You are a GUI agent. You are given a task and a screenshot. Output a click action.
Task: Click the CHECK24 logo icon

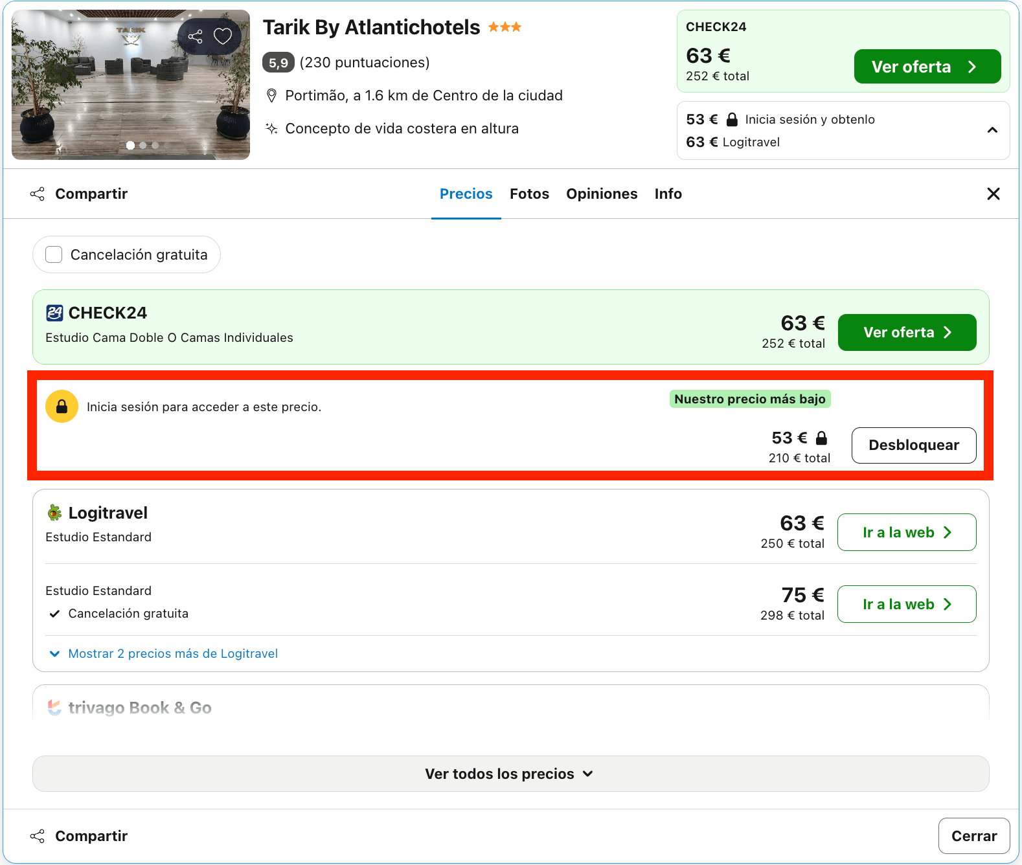54,313
